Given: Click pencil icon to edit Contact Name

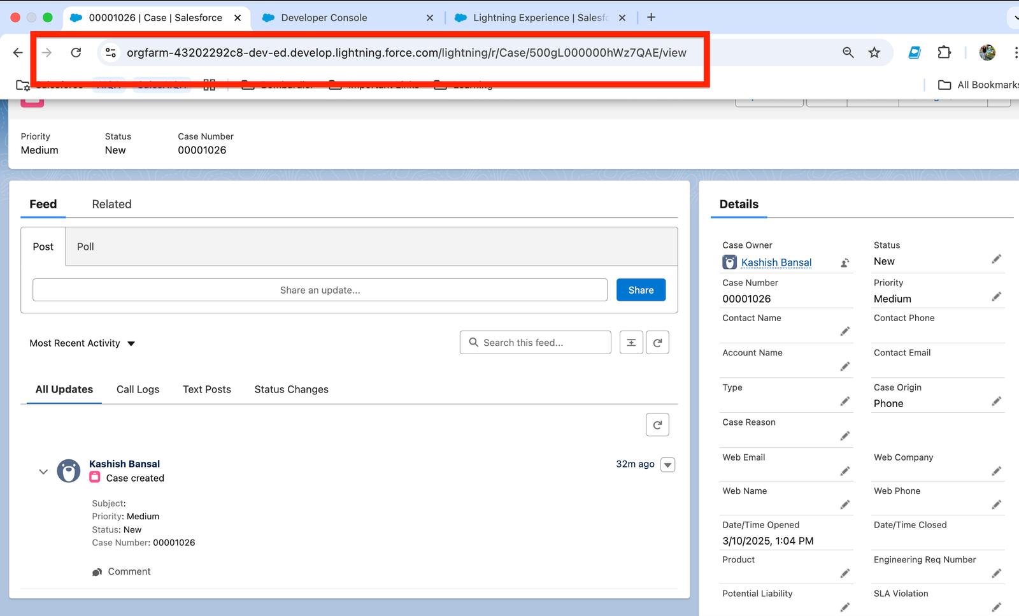Looking at the screenshot, I should point(844,332).
